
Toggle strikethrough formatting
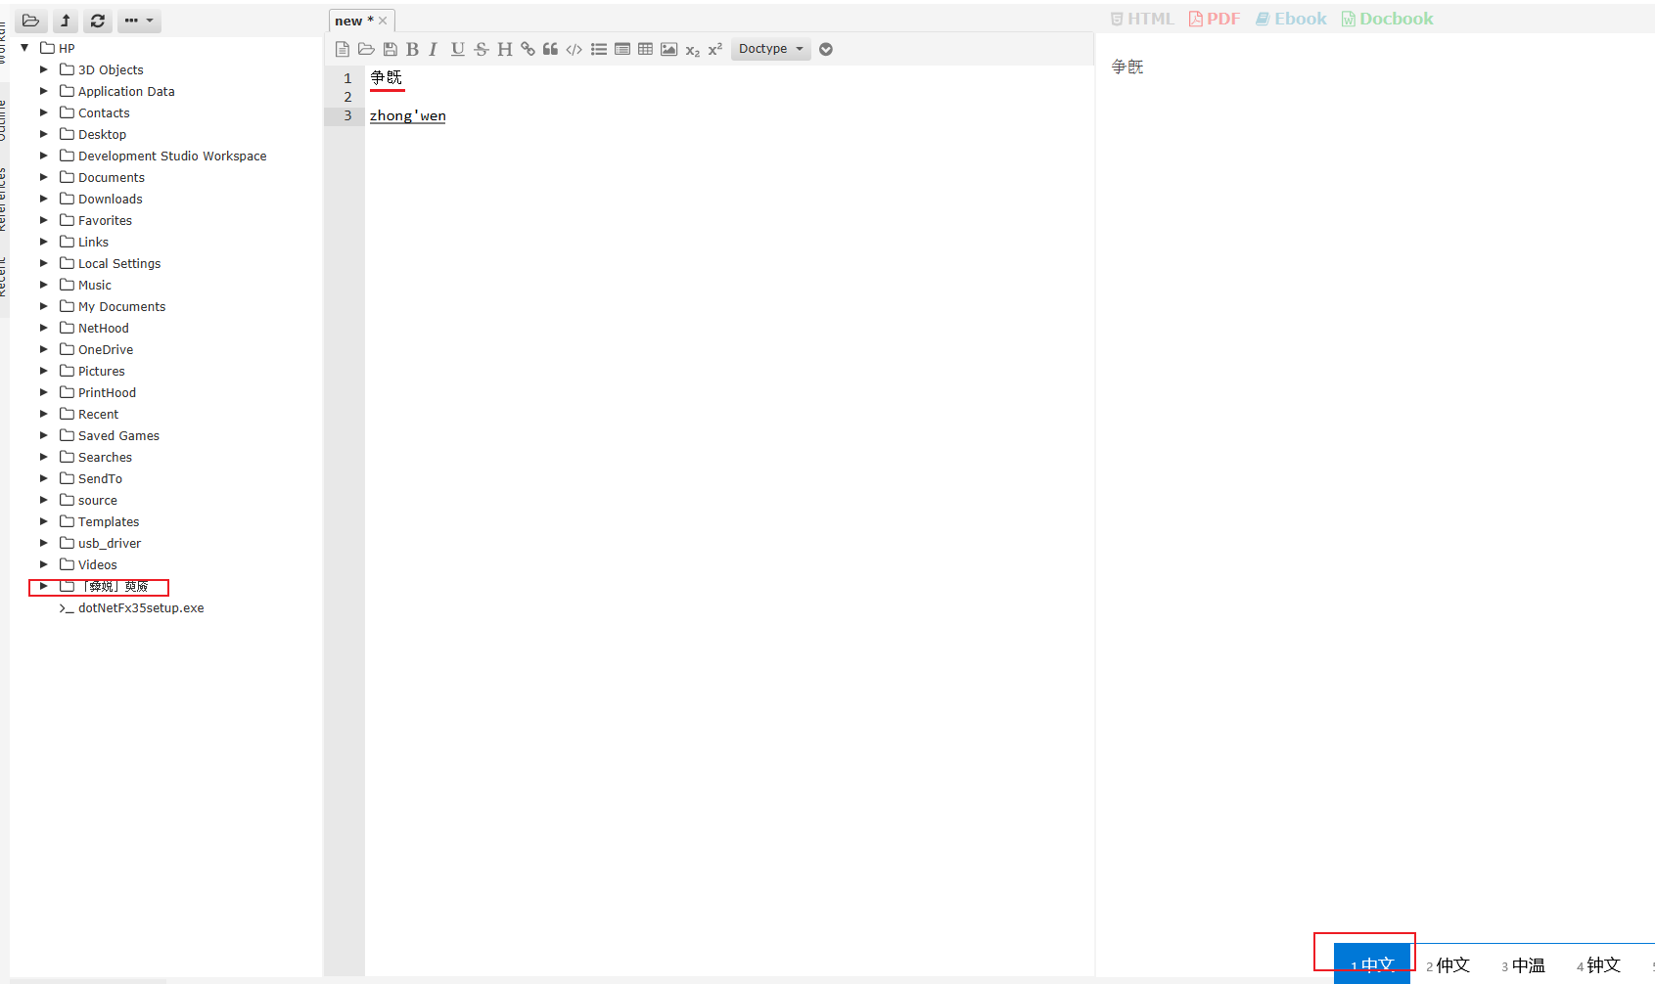pyautogui.click(x=481, y=49)
